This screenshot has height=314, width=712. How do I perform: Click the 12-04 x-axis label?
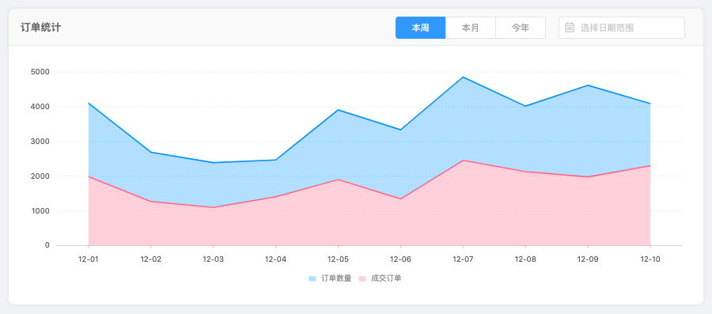[x=275, y=259]
